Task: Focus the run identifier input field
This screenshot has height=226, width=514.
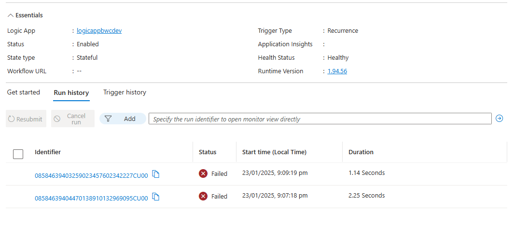Action: pos(320,119)
